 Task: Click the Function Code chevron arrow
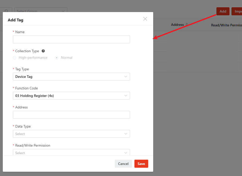click(x=126, y=96)
